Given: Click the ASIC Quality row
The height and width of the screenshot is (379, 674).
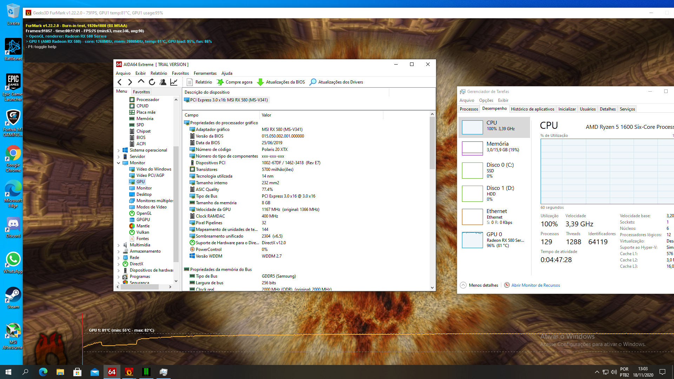Looking at the screenshot, I should [x=305, y=189].
